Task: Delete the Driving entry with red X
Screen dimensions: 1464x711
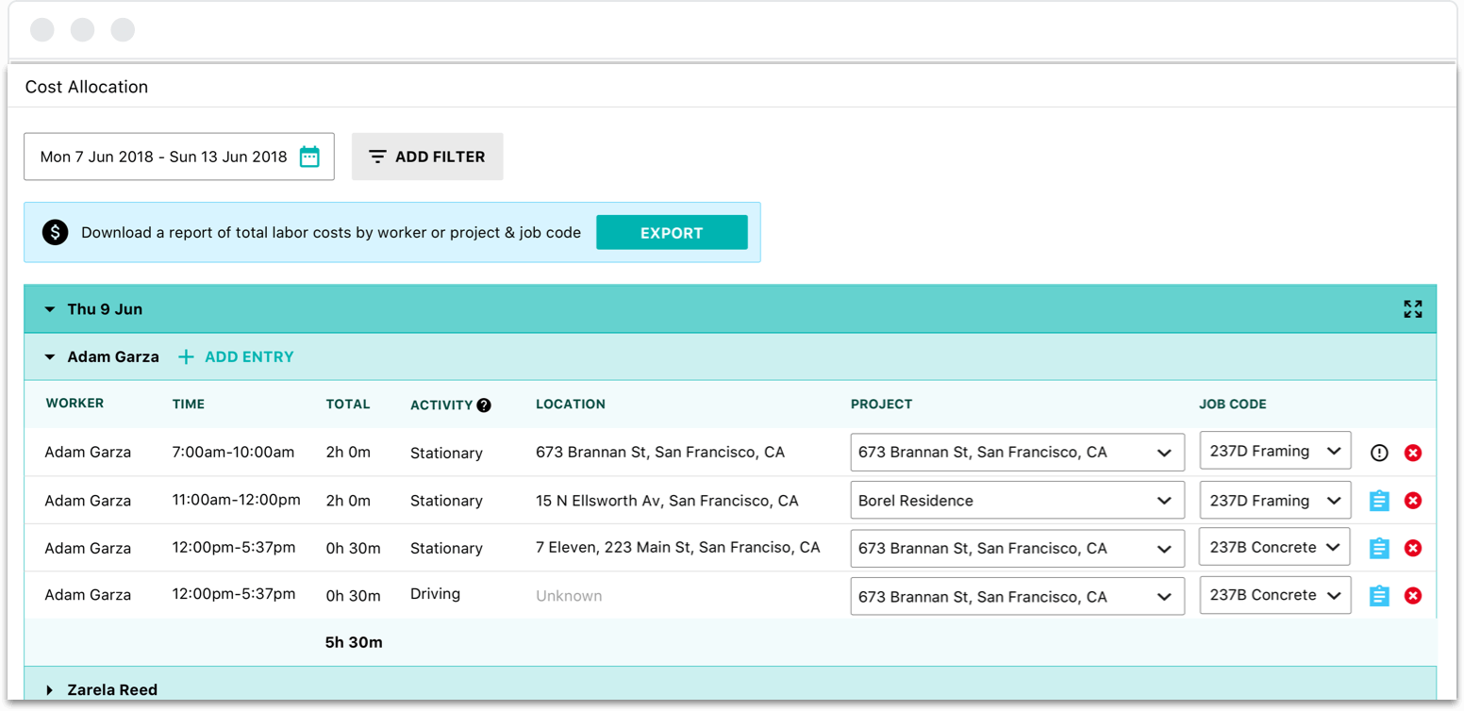Action: [x=1412, y=596]
